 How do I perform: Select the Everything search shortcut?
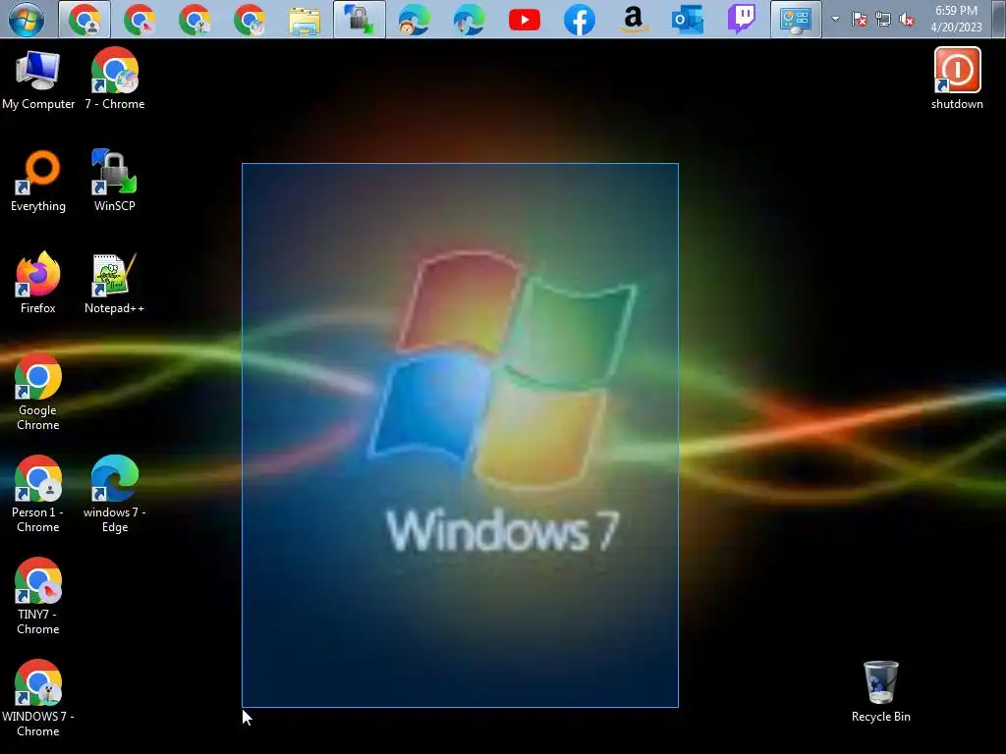[38, 182]
